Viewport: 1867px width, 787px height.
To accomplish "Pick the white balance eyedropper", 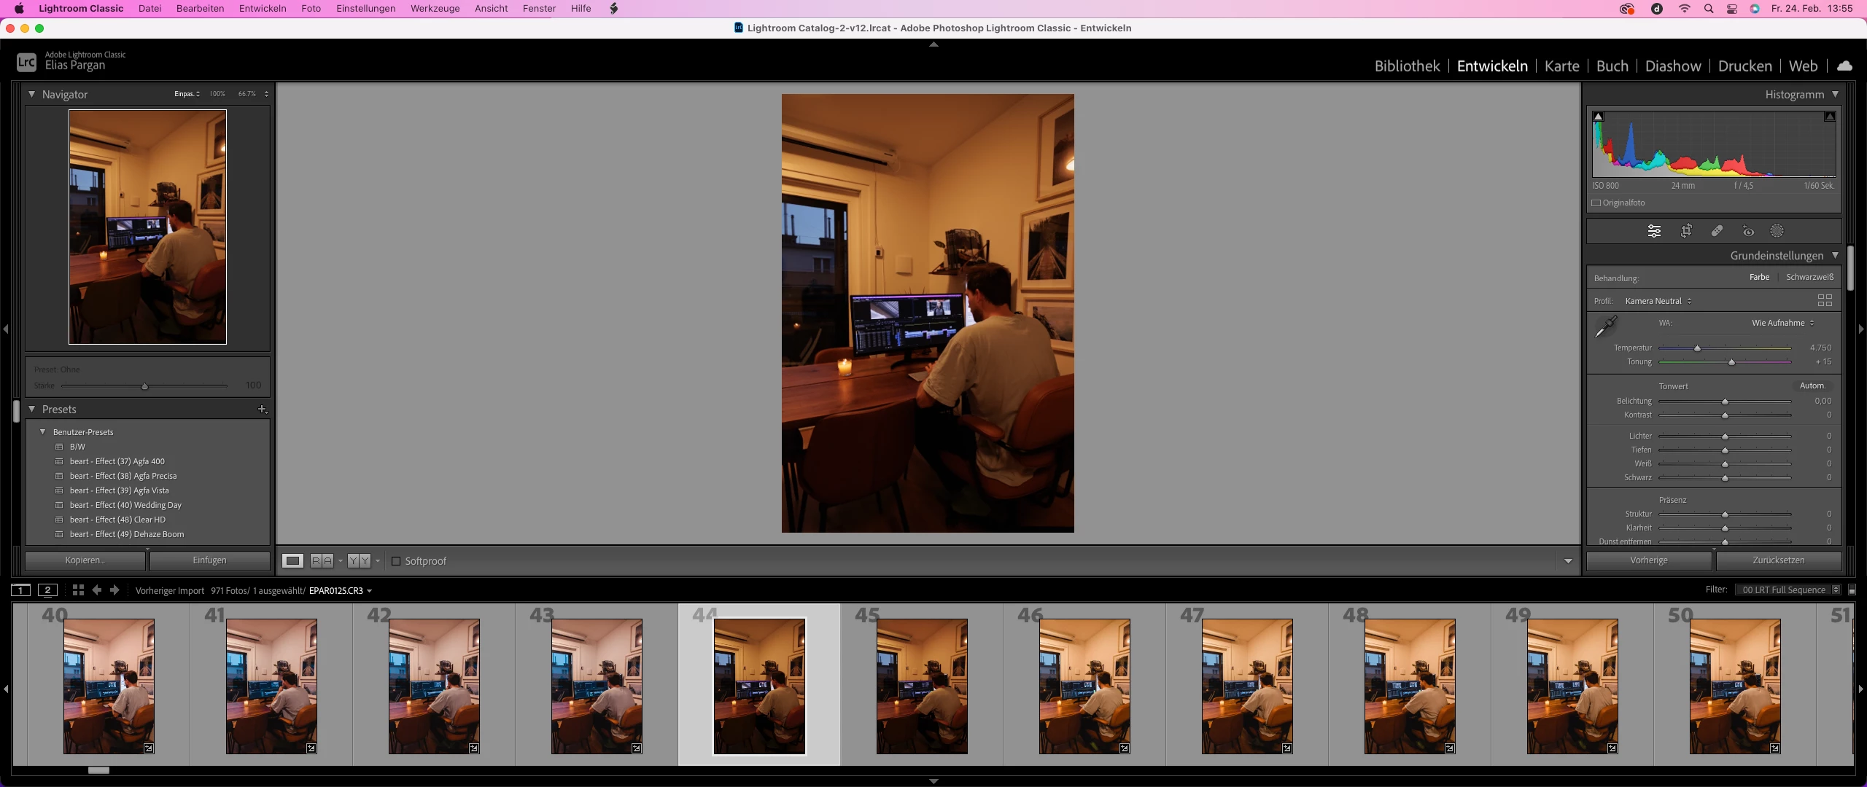I will click(1605, 326).
